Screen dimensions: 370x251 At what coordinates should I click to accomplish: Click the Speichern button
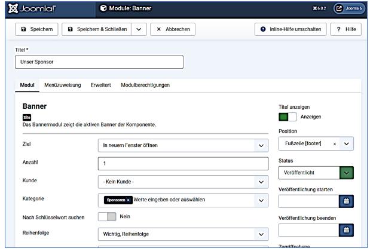coord(36,29)
